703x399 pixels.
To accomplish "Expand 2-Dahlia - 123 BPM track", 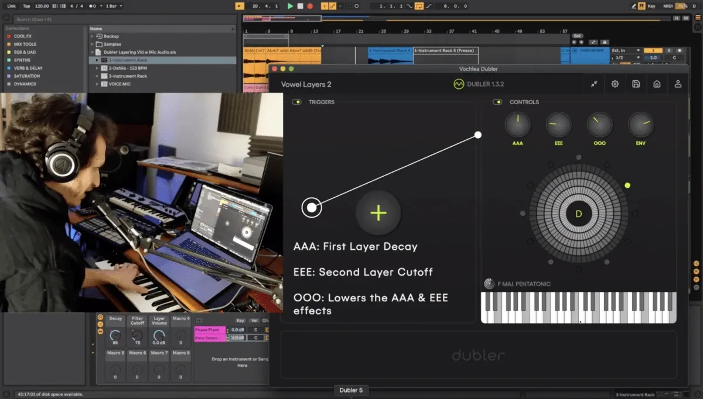I will coord(98,68).
